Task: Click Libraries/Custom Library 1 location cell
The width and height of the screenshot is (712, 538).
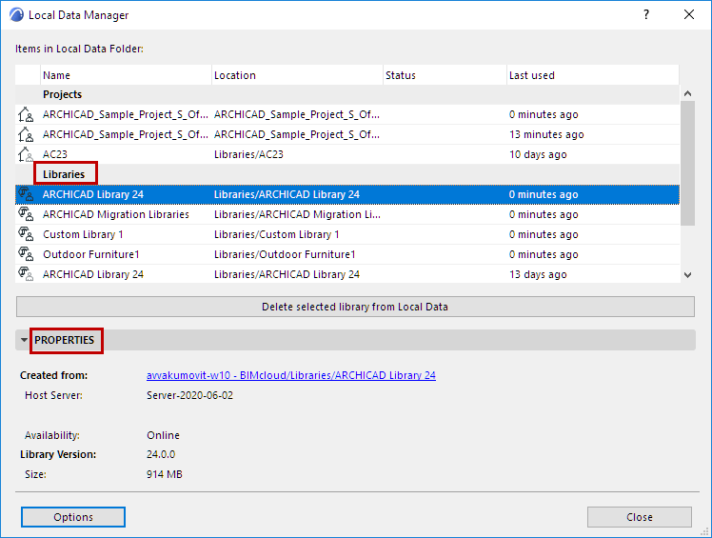Action: pos(277,234)
